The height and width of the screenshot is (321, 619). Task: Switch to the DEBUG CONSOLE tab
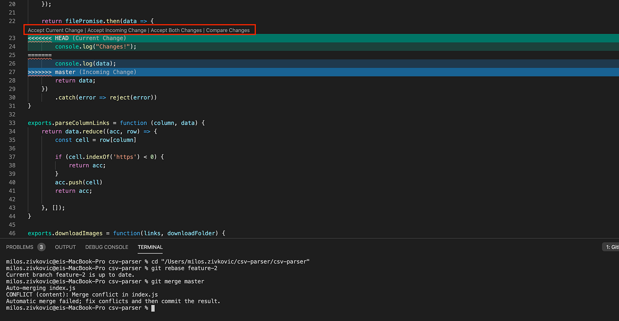point(107,247)
